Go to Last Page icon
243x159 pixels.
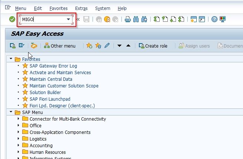181,19
